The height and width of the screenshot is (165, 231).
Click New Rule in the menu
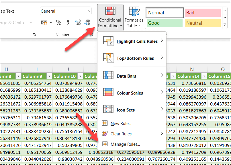121,124
